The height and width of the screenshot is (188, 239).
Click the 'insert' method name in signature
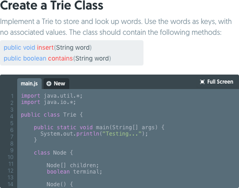(x=45, y=47)
